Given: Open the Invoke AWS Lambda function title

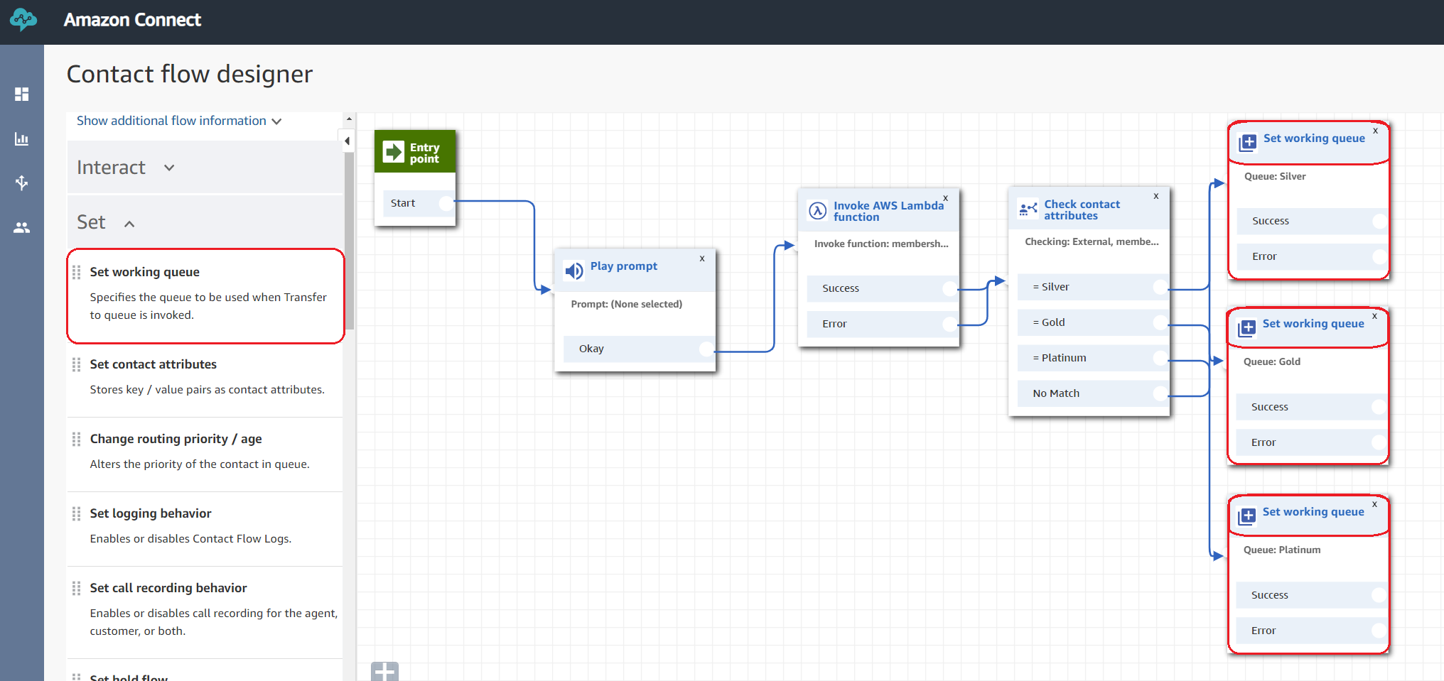Looking at the screenshot, I should 888,212.
